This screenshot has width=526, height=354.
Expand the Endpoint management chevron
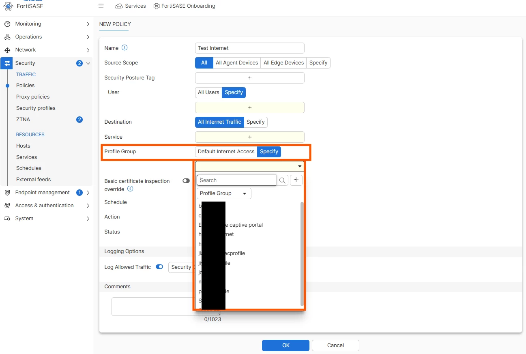point(88,193)
